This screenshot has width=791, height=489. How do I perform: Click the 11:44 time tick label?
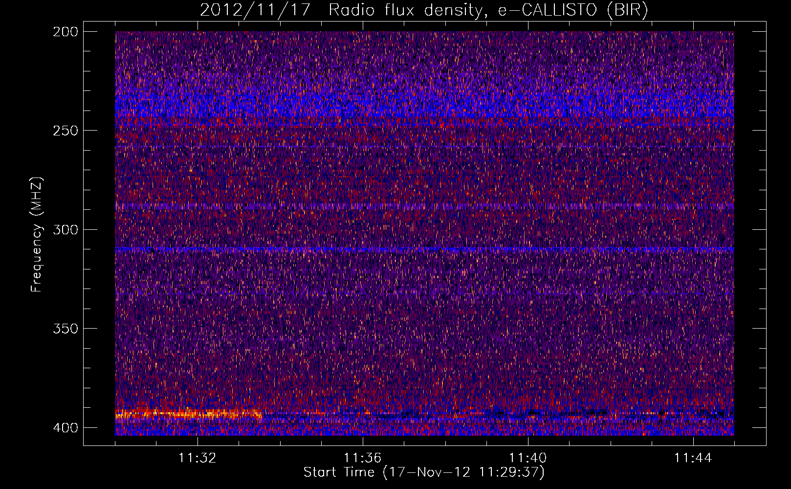693,458
